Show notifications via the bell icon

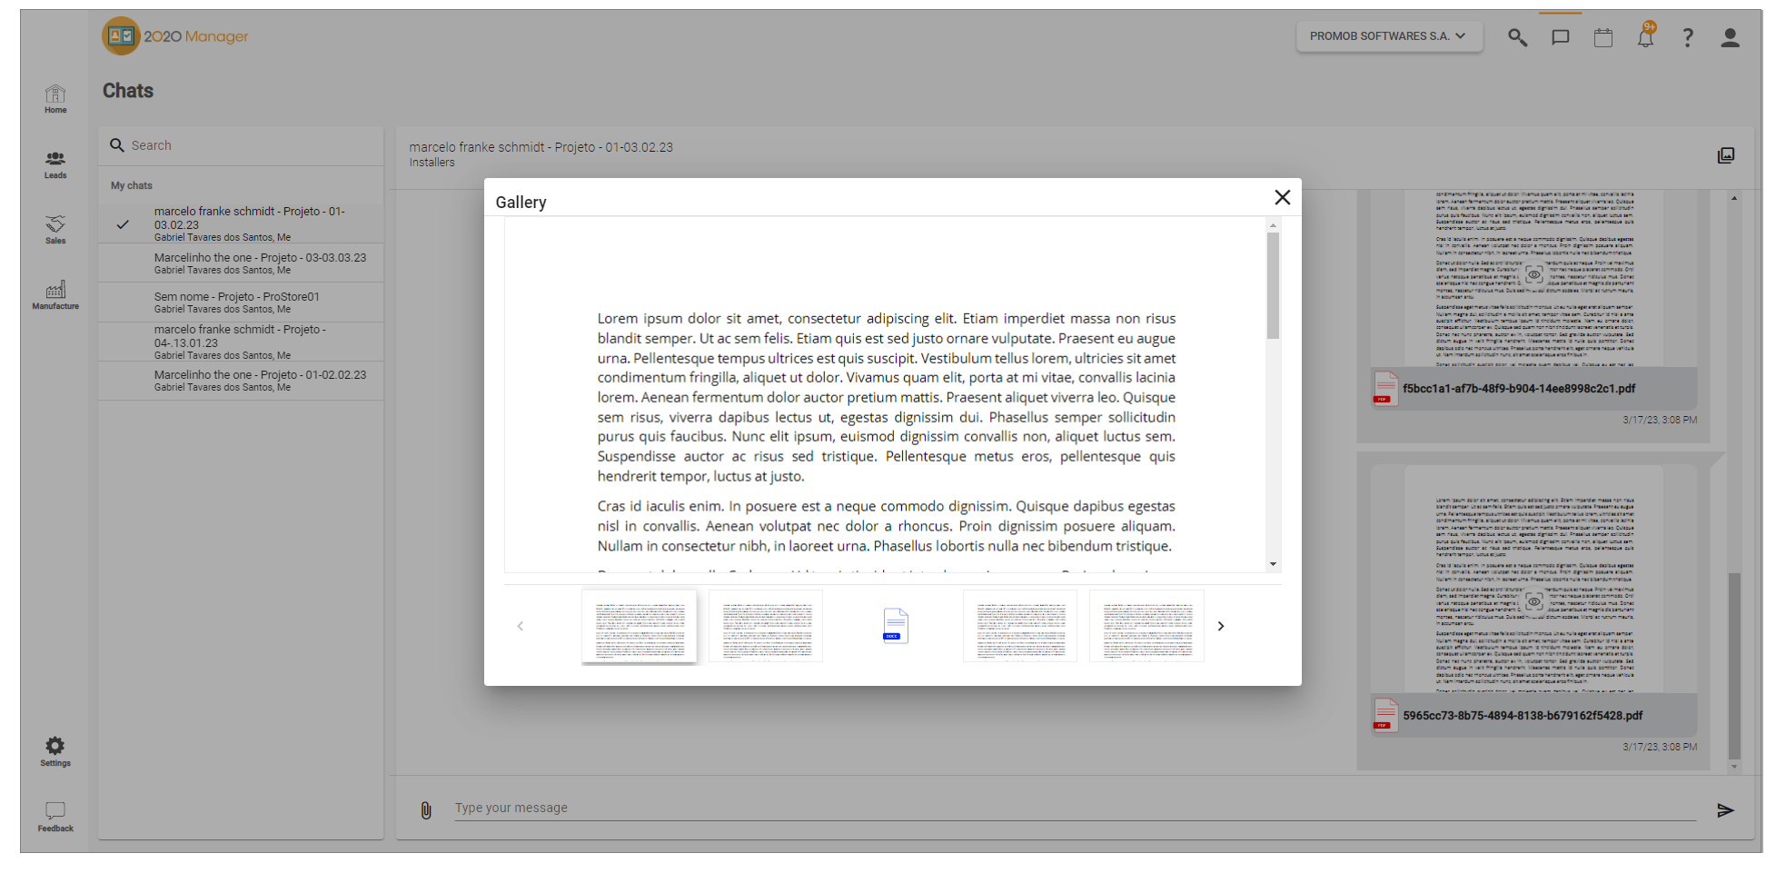(1646, 37)
